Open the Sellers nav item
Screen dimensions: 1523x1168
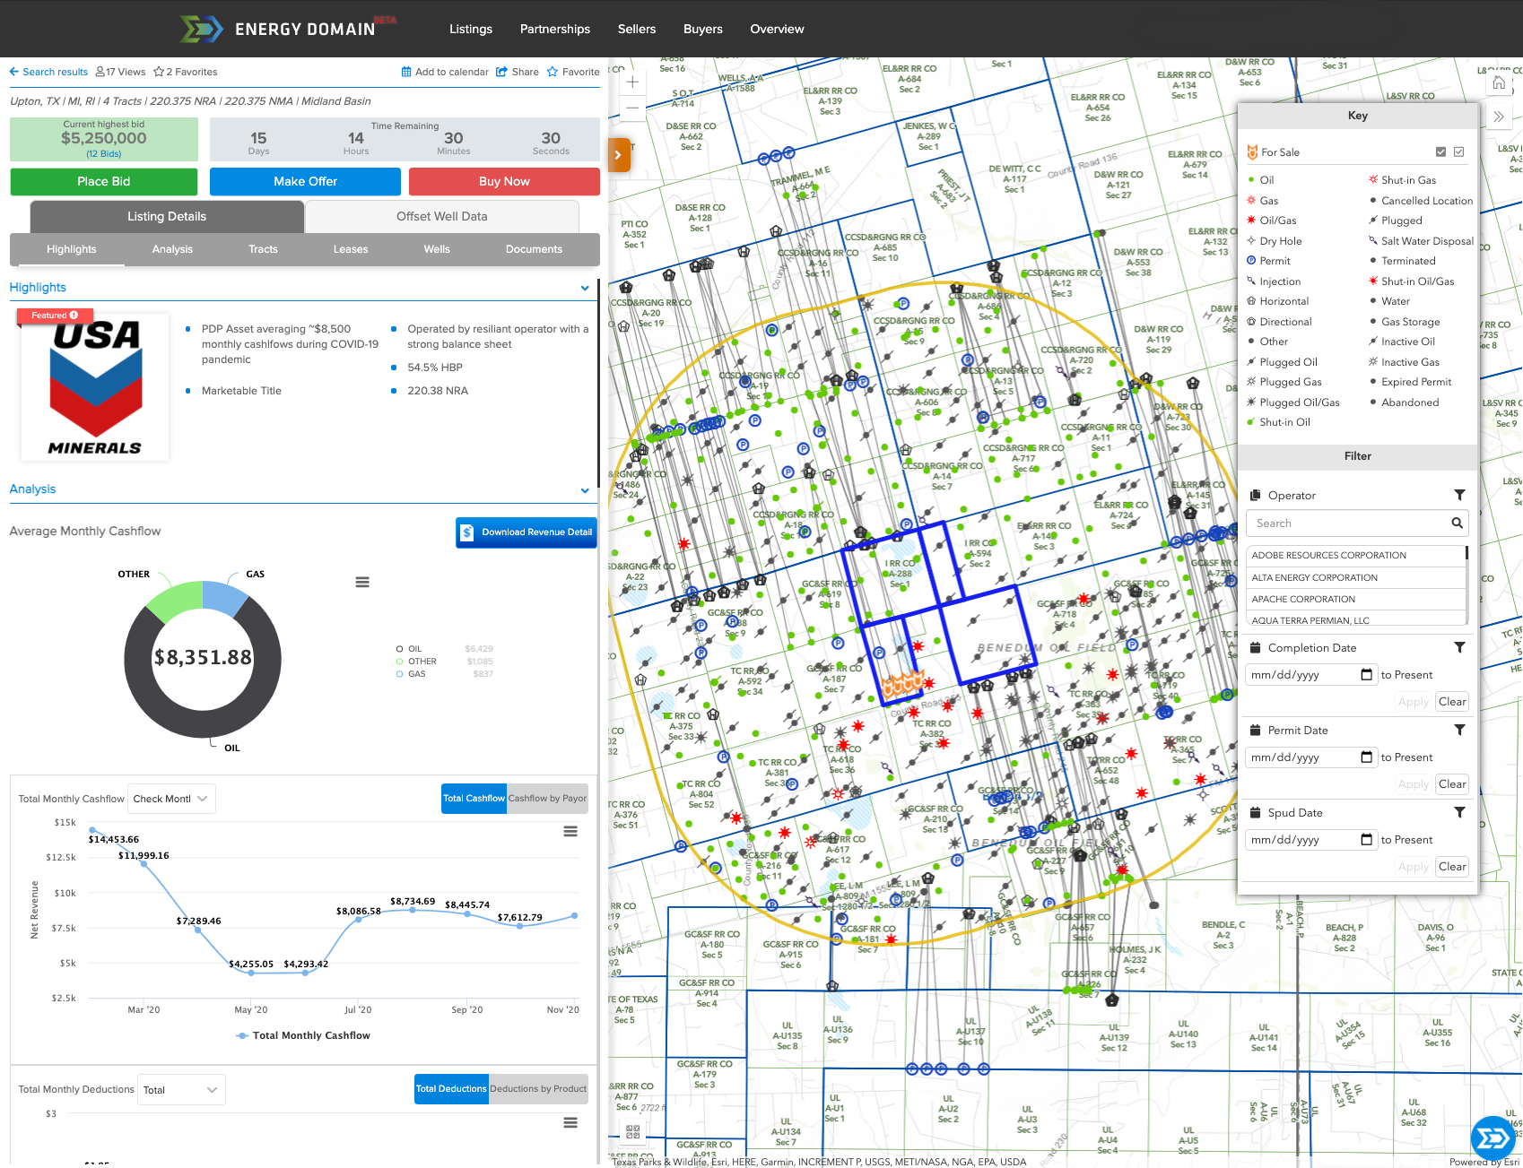637,29
